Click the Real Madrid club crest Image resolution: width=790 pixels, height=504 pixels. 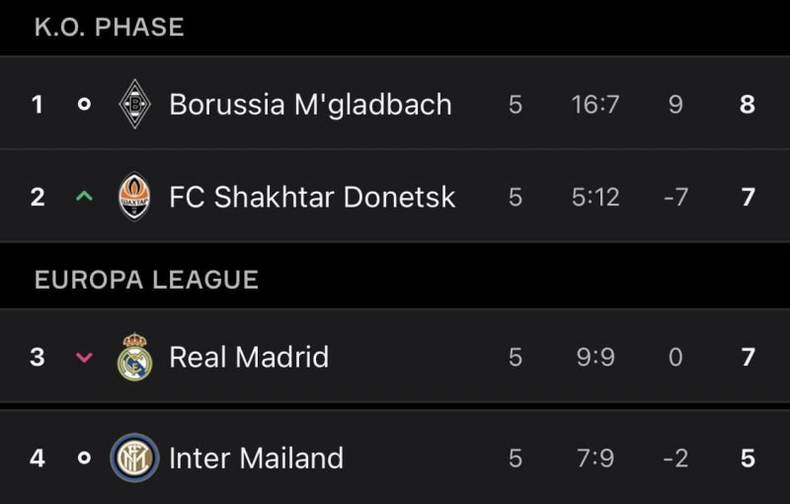pyautogui.click(x=134, y=357)
